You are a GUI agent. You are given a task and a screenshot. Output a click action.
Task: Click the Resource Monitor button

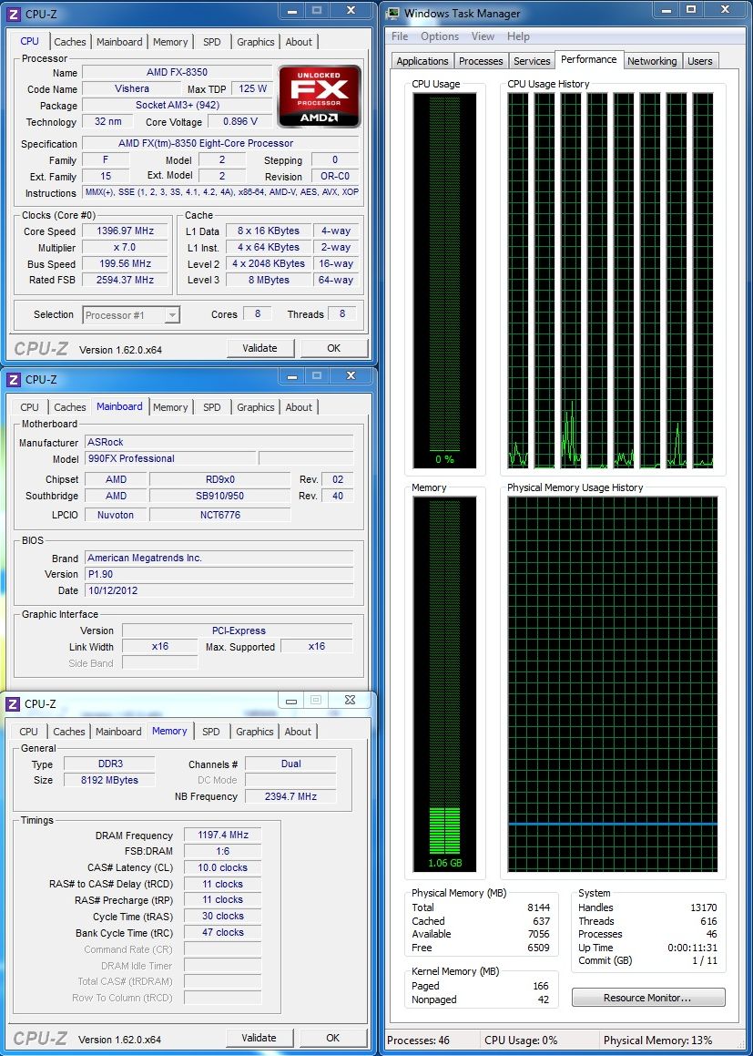pyautogui.click(x=647, y=998)
